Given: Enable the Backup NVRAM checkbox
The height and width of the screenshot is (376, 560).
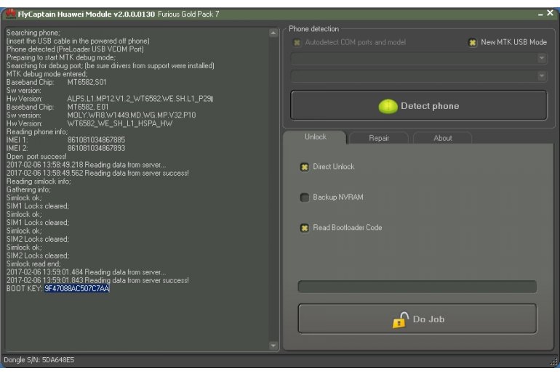Looking at the screenshot, I should click(x=305, y=197).
